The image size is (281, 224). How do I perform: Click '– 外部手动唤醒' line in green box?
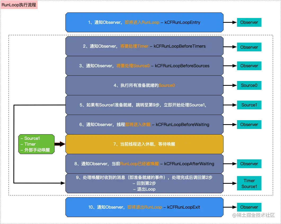35,150
